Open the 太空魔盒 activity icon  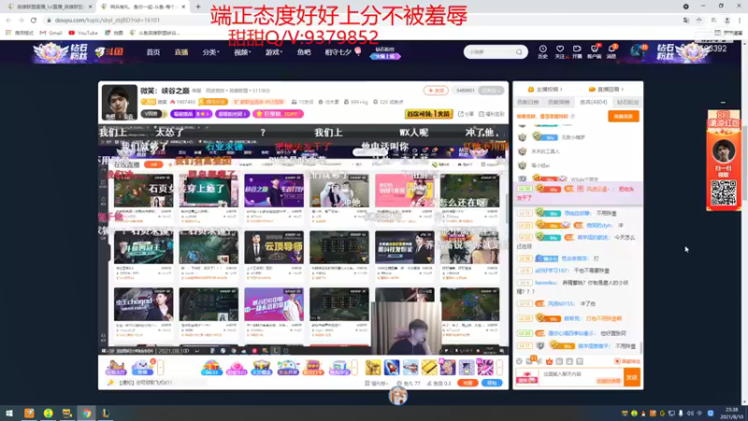[x=262, y=368]
